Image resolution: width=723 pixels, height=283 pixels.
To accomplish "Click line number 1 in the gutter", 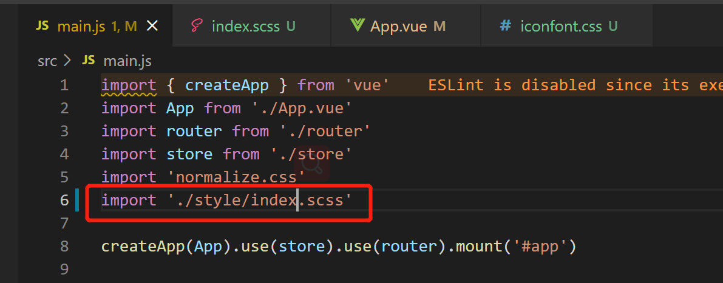I will 64,85.
